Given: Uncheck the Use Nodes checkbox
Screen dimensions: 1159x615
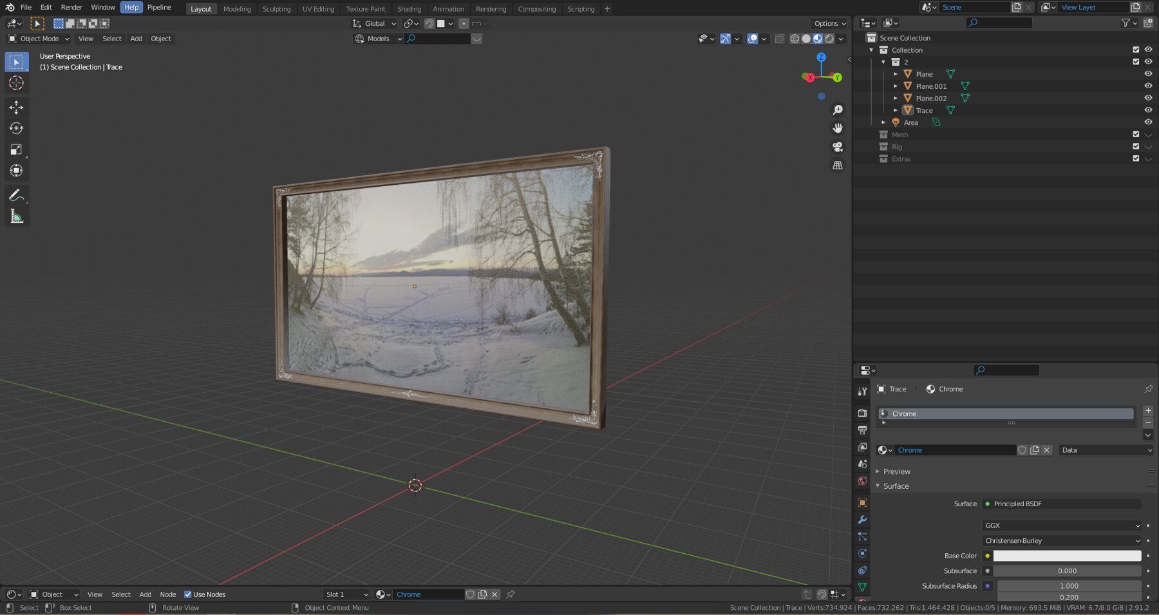Looking at the screenshot, I should coord(188,594).
